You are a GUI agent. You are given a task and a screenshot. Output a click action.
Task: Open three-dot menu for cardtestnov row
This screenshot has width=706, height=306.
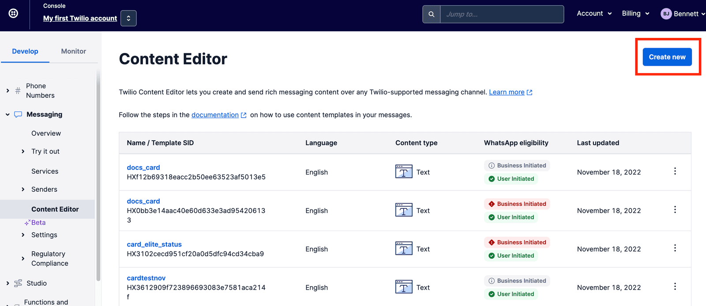tap(675, 287)
